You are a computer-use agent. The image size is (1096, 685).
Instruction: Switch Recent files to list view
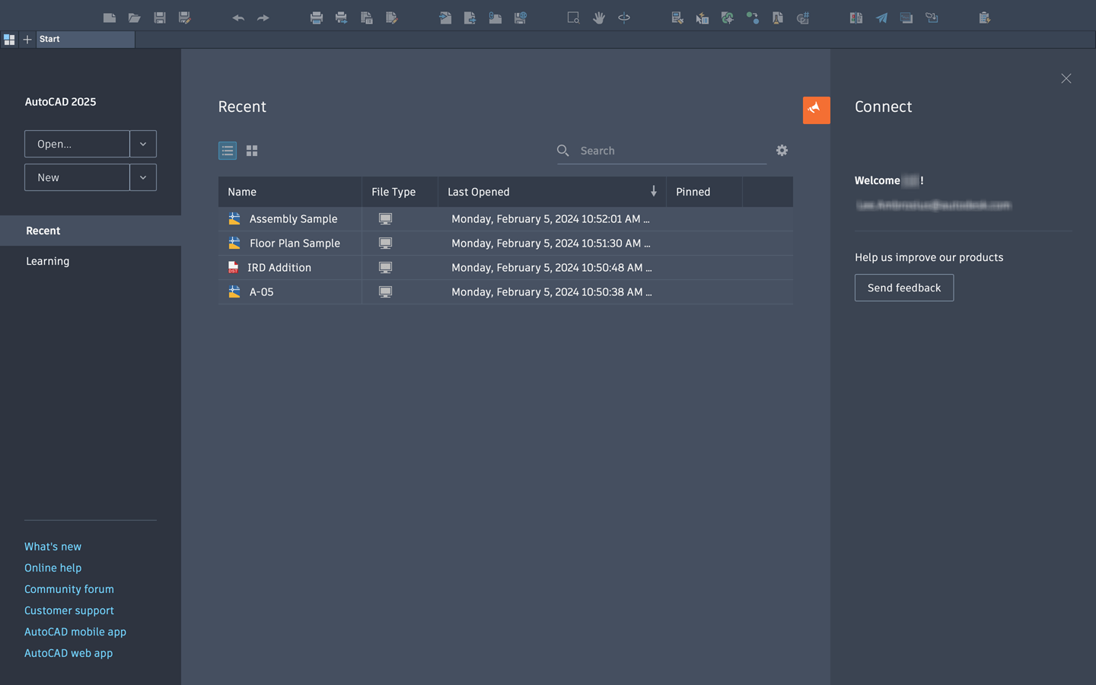pos(228,151)
